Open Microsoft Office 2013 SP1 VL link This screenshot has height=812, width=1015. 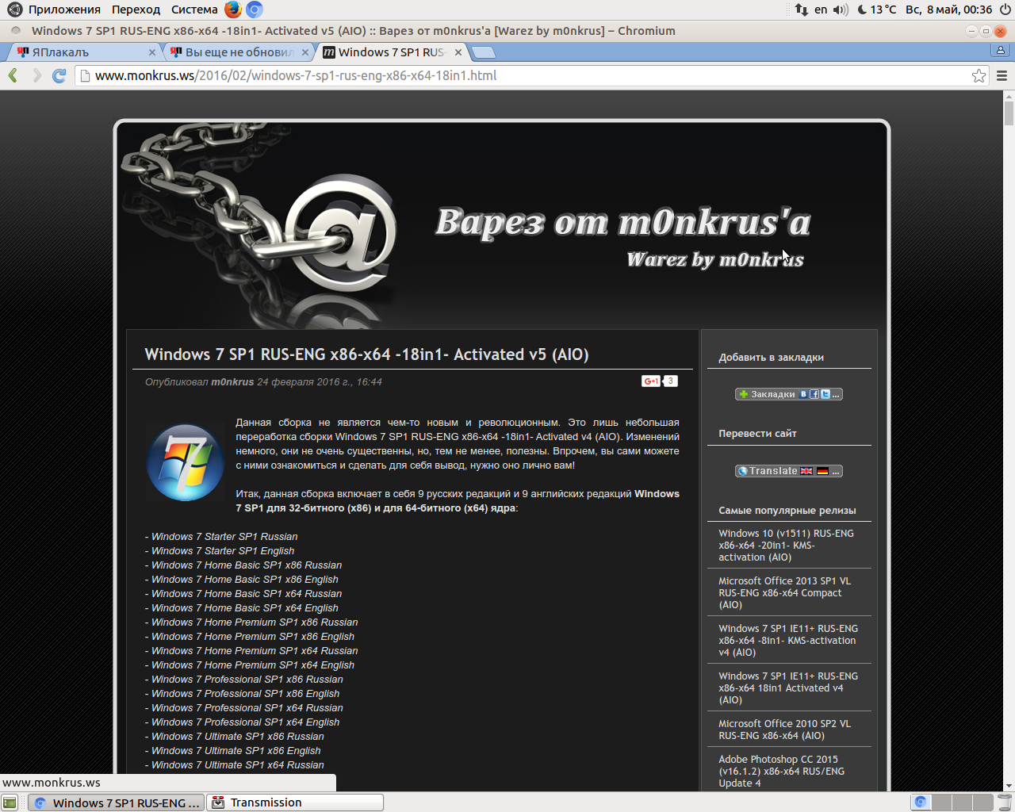coord(784,592)
